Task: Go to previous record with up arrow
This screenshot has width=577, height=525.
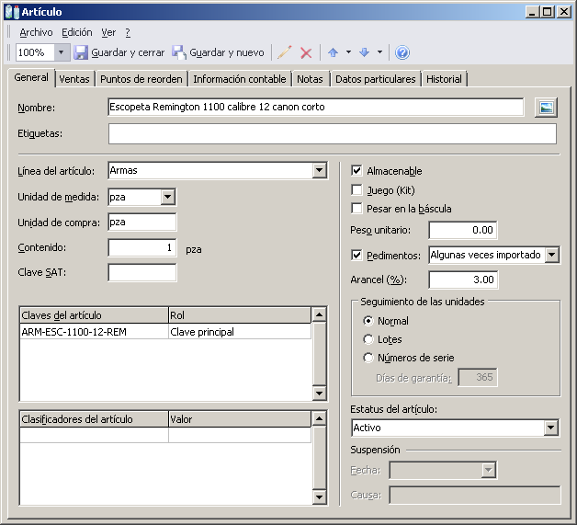Action: (x=333, y=53)
